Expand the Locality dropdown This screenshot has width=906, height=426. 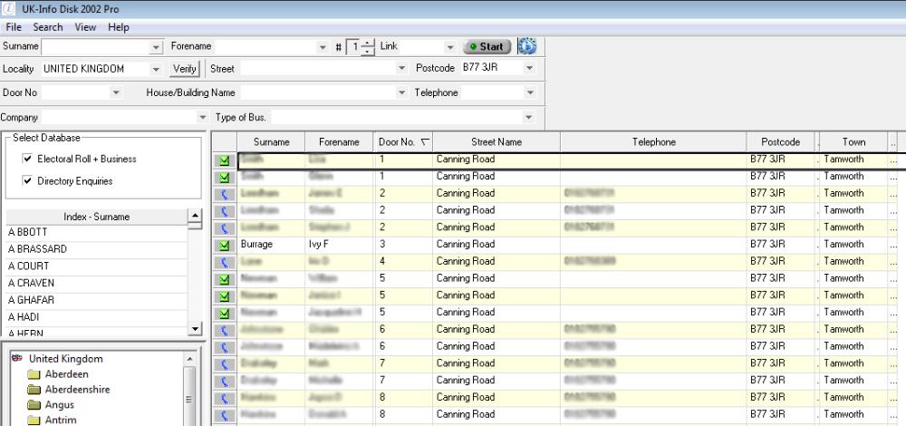[x=156, y=69]
